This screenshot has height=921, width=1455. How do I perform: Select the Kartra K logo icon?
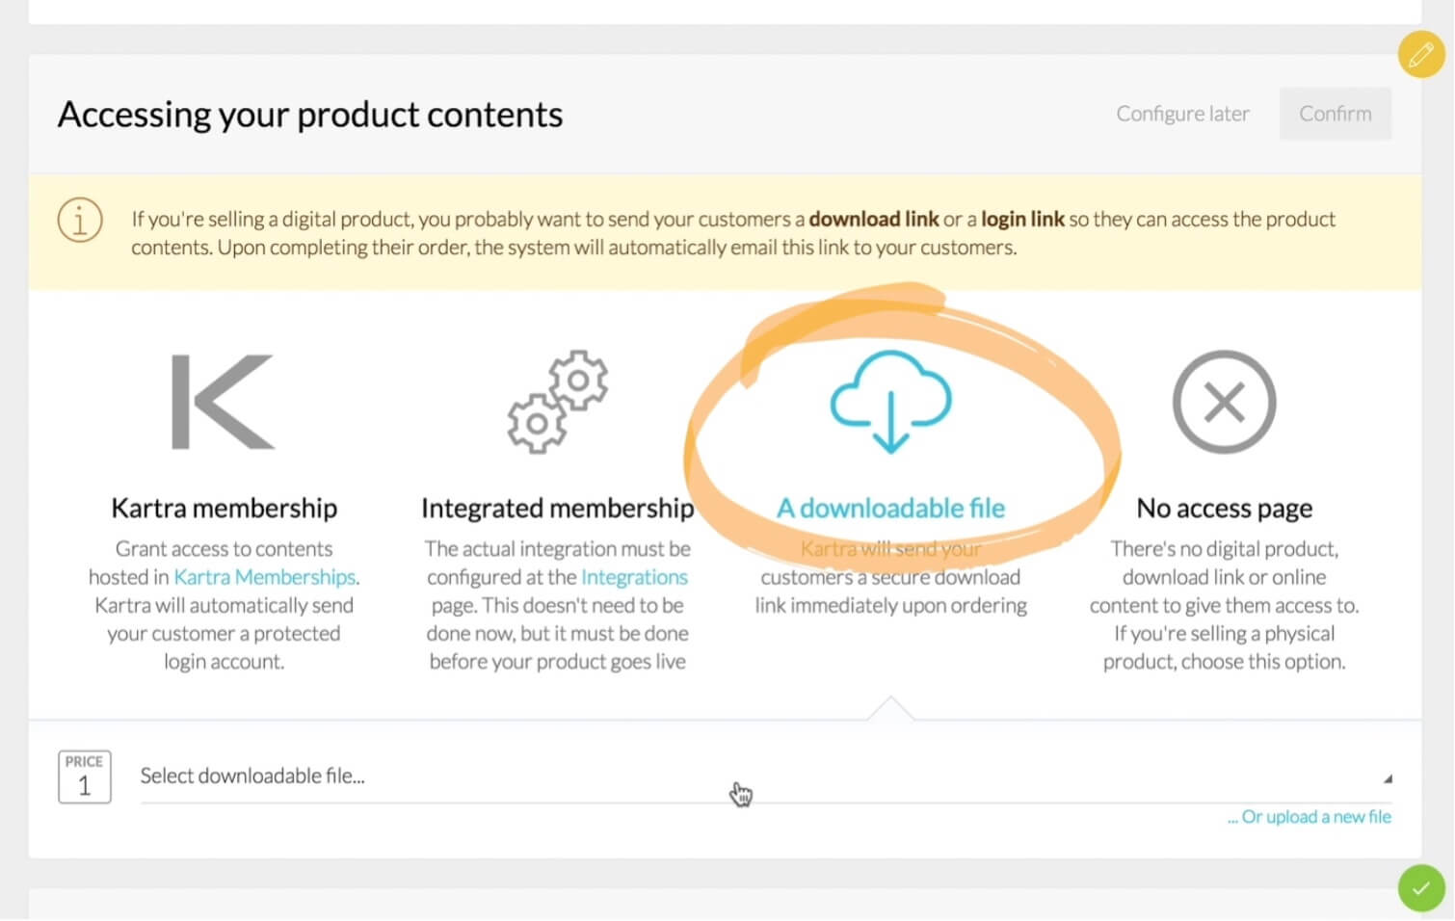[224, 402]
